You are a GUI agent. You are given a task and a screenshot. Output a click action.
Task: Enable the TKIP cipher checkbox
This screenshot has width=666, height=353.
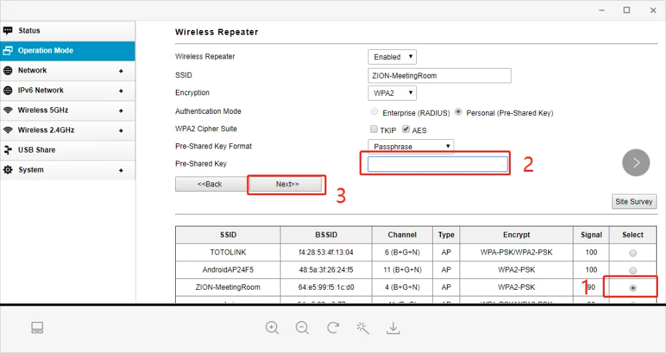[374, 129]
